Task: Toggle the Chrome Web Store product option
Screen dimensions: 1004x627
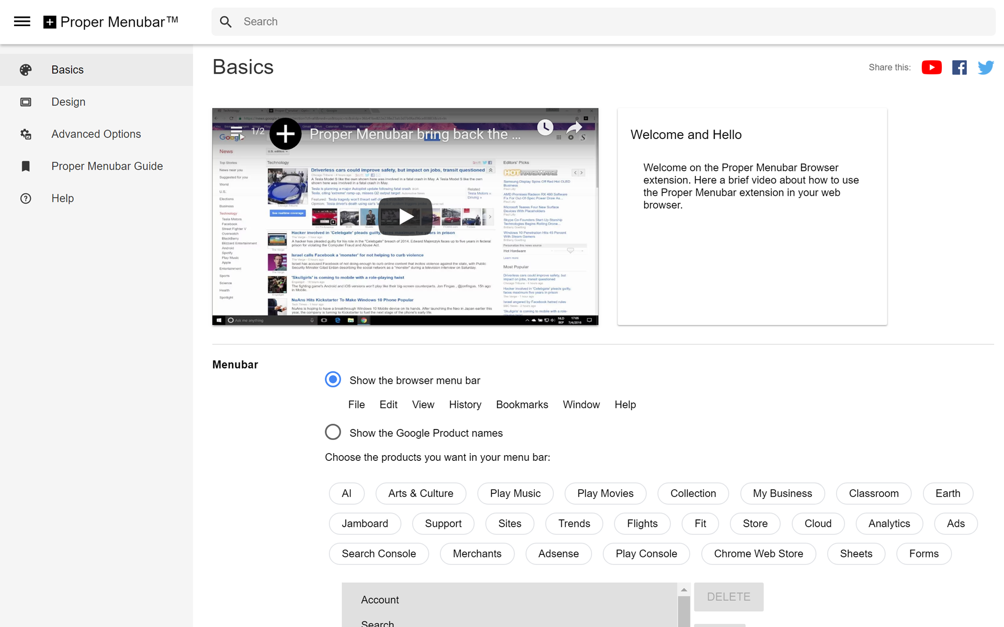Action: click(758, 553)
